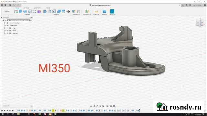Open the Insert menu label

[104, 15]
